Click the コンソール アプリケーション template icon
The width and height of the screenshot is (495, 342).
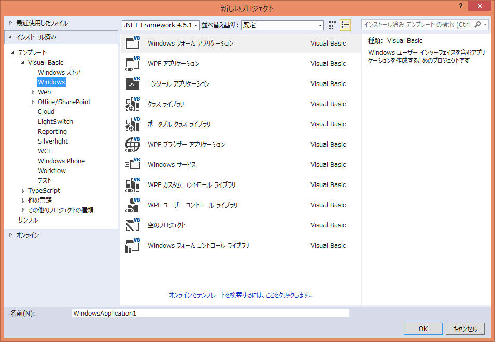point(133,83)
